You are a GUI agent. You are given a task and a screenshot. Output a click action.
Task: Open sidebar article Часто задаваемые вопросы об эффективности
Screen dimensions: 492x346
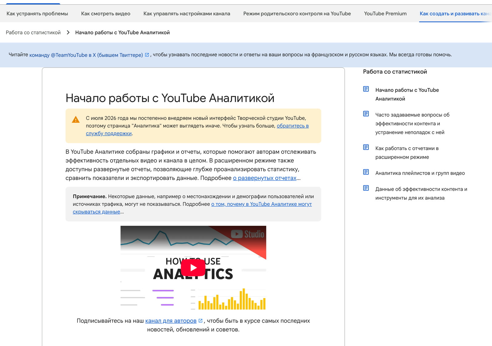coord(412,124)
